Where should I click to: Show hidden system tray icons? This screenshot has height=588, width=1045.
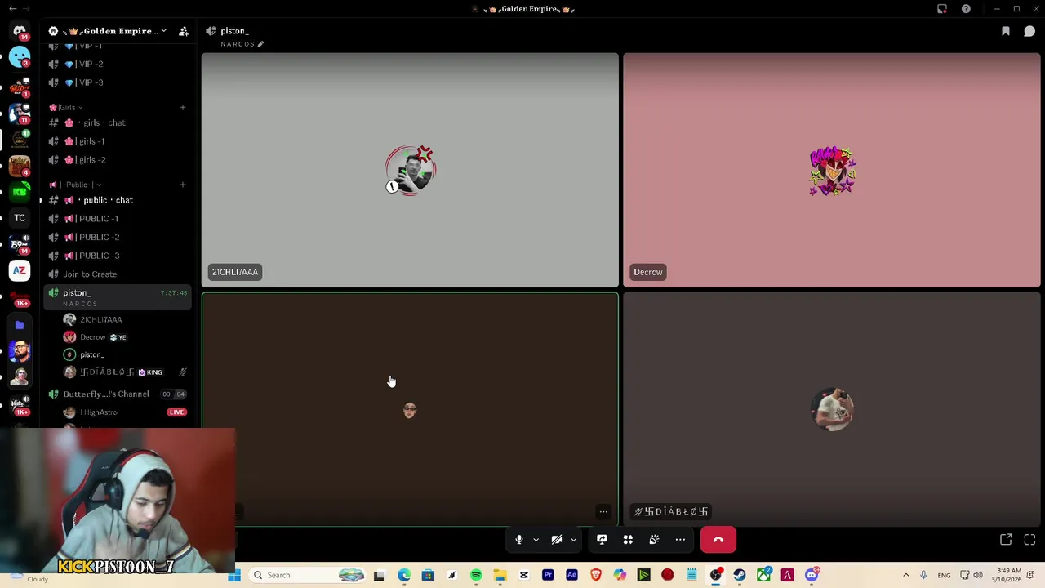[905, 575]
